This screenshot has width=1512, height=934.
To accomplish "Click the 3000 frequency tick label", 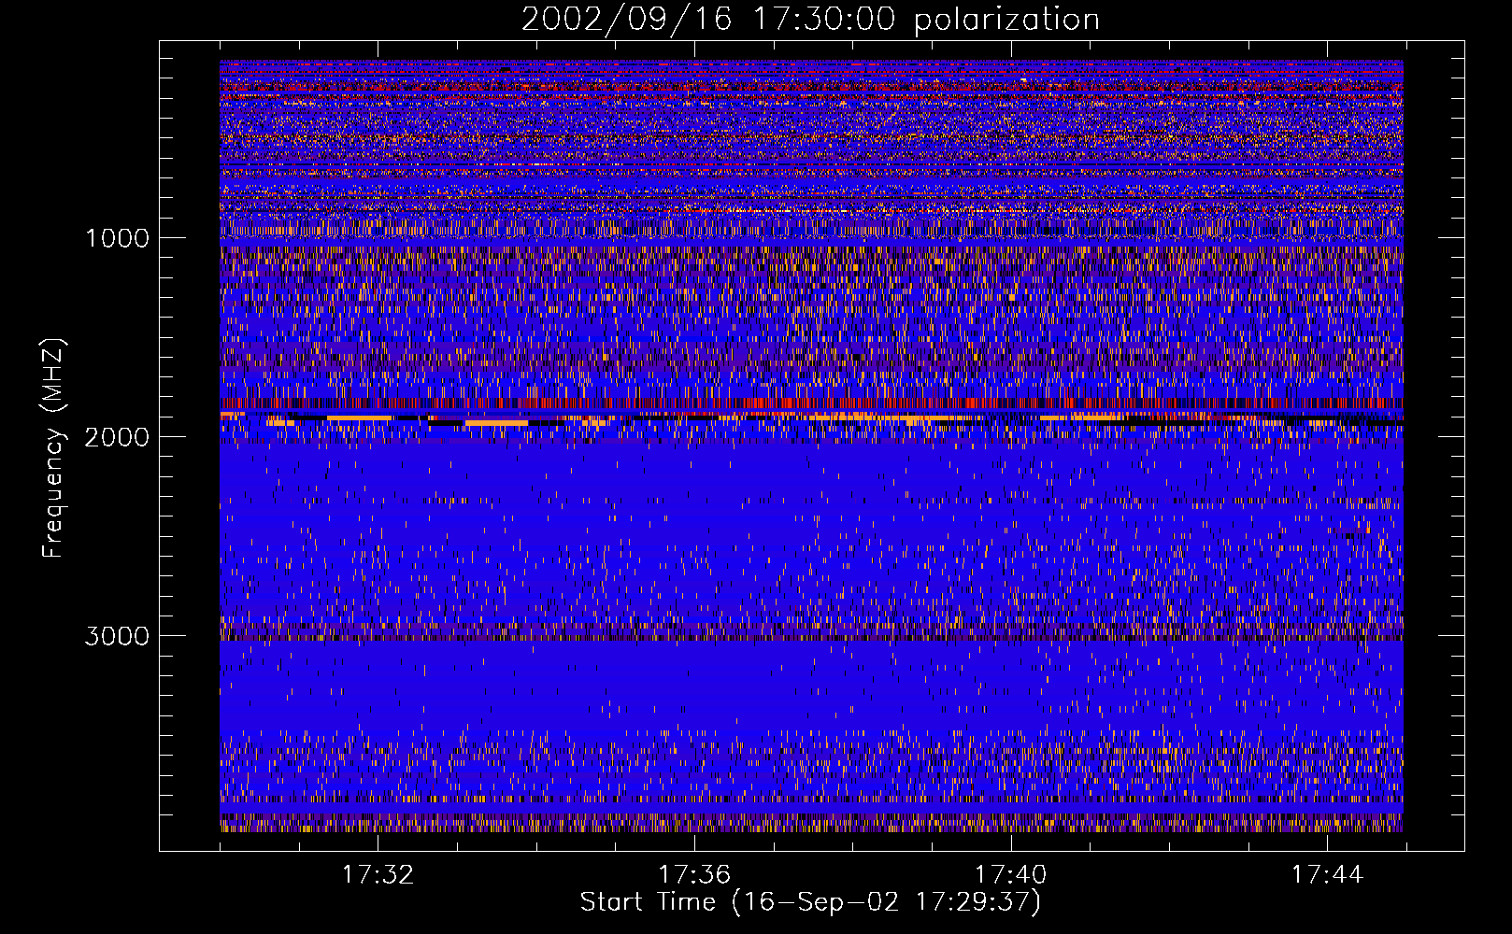I will (118, 636).
